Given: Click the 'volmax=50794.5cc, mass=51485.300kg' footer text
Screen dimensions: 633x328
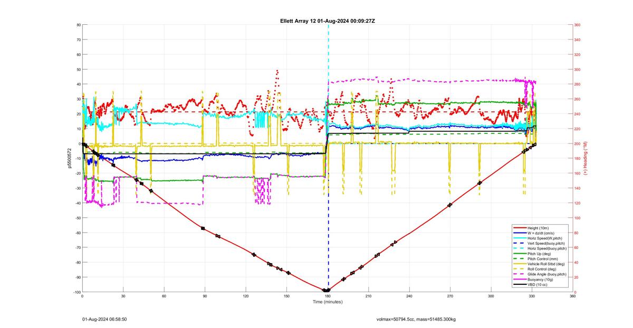Looking at the screenshot, I should [x=416, y=320].
